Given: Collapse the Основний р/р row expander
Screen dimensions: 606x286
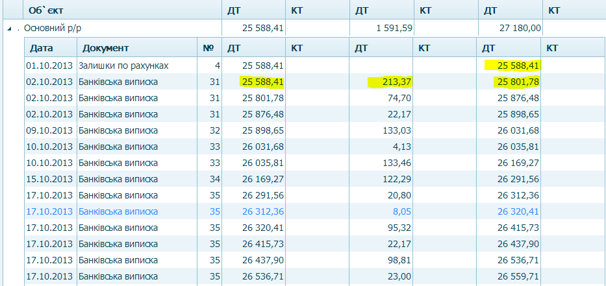Looking at the screenshot, I should point(10,29).
